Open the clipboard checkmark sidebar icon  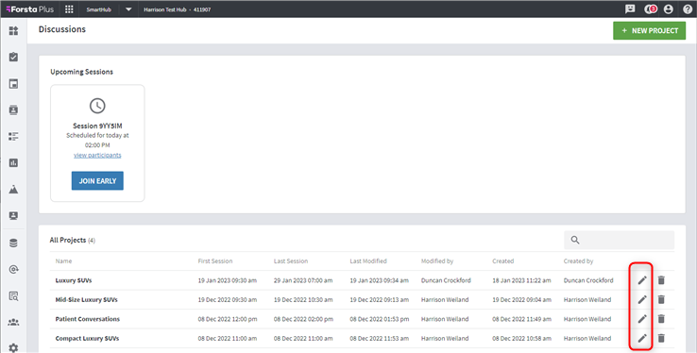(14, 57)
